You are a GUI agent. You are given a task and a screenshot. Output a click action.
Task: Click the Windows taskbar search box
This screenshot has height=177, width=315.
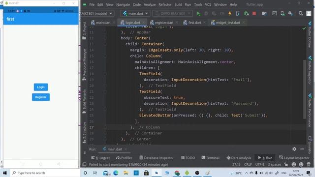pyautogui.click(x=45, y=173)
